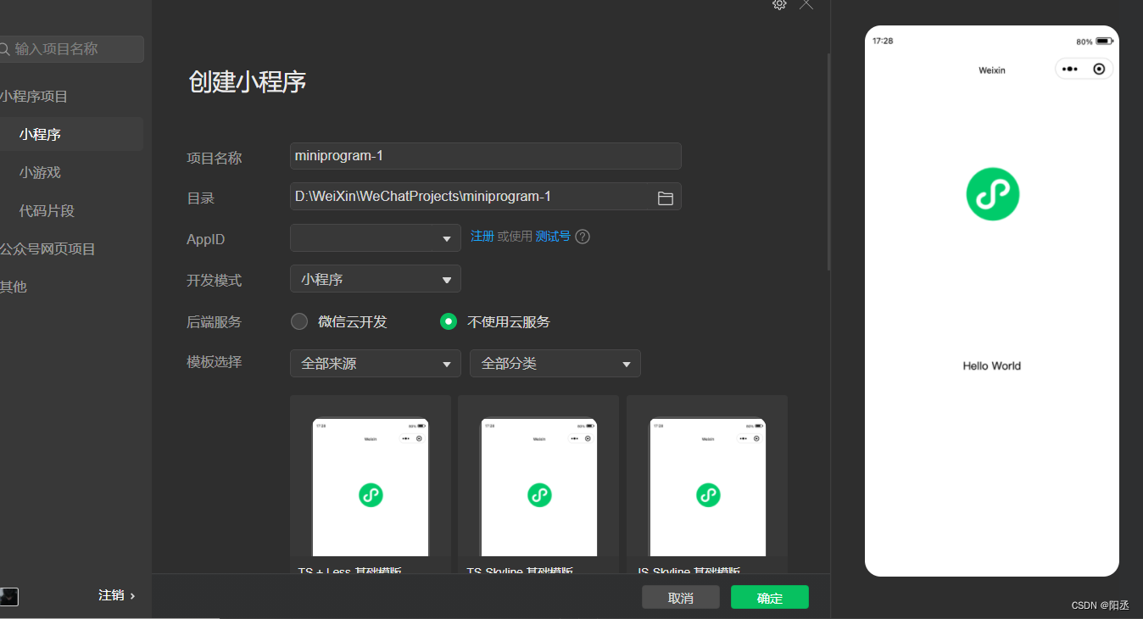The image size is (1143, 619).
Task: Select 其他 in the sidebar
Action: coord(14,287)
